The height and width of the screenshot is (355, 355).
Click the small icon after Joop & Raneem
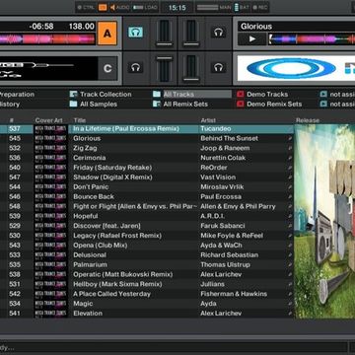click(290, 148)
